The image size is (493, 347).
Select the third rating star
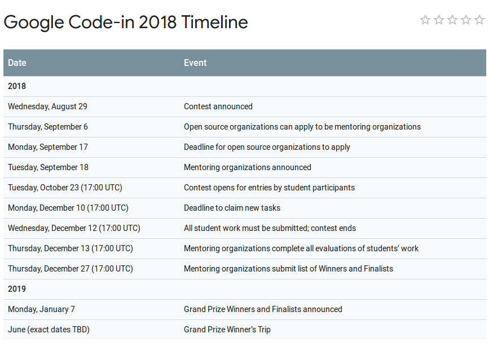452,20
